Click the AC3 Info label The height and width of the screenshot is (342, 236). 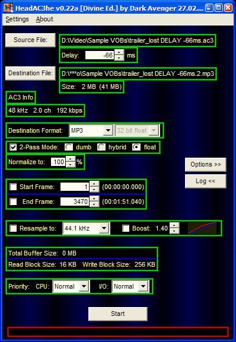(x=21, y=97)
